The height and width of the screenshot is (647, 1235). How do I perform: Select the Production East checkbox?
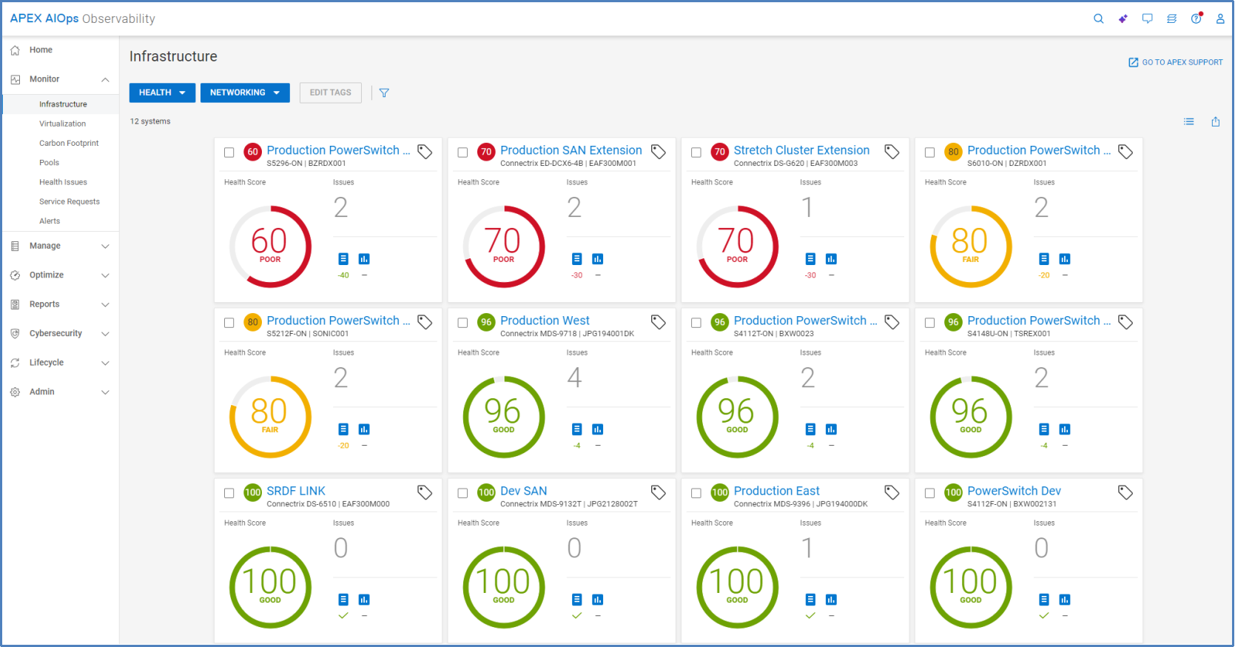pos(696,493)
